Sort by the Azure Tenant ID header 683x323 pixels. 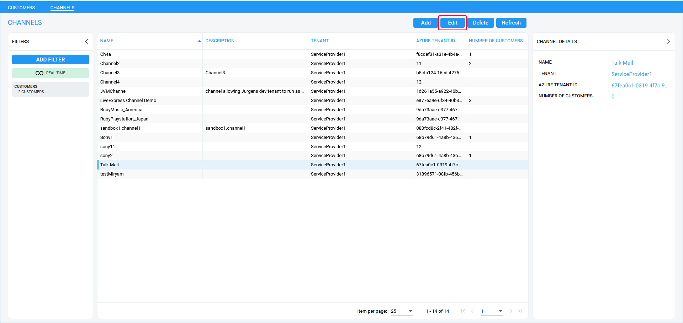(x=435, y=41)
